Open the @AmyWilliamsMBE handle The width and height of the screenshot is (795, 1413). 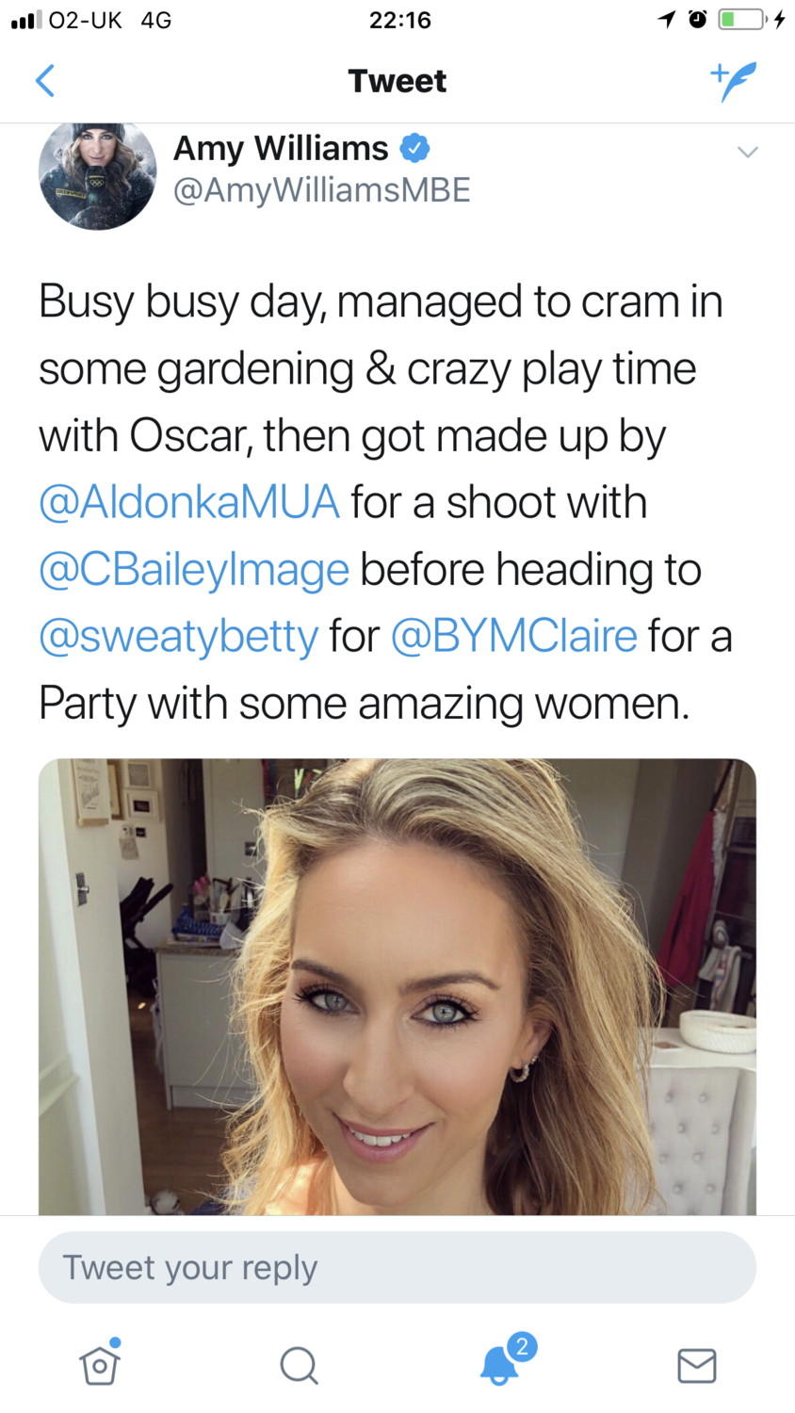pyautogui.click(x=321, y=190)
